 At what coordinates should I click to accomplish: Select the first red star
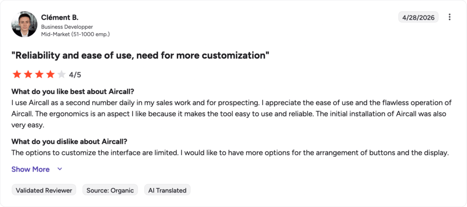17,75
